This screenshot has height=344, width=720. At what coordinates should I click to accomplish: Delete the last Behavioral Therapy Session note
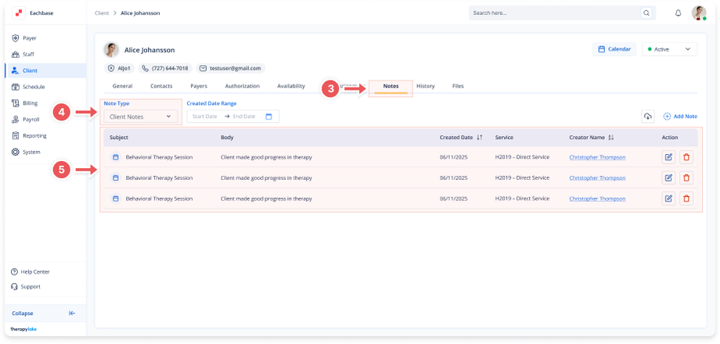(686, 199)
